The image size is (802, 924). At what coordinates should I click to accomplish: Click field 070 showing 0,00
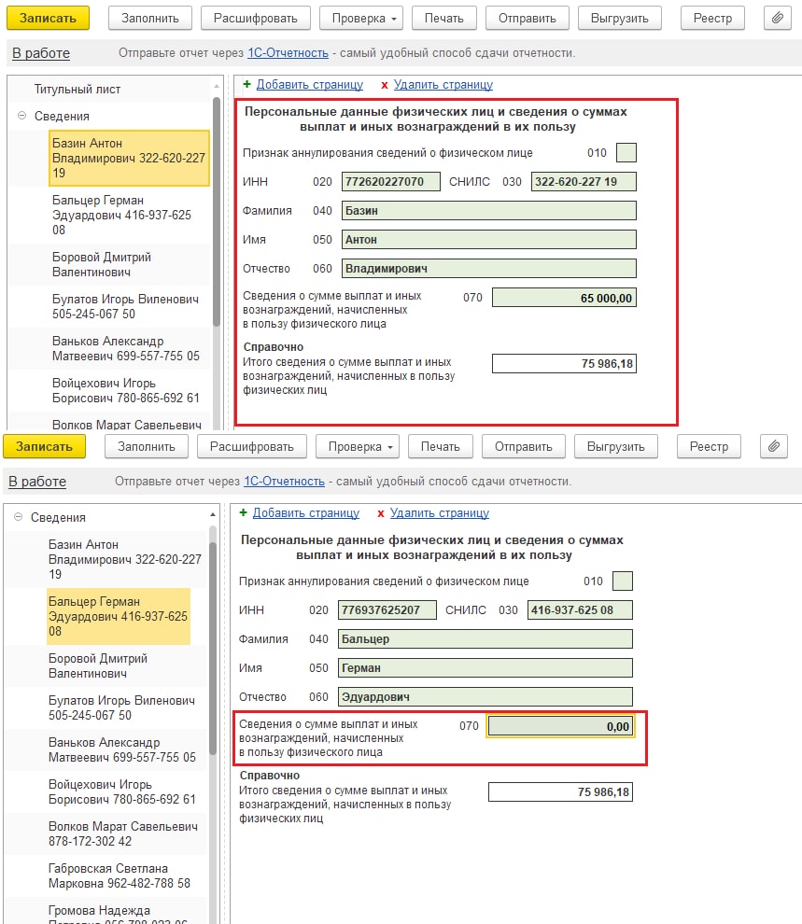click(x=560, y=726)
